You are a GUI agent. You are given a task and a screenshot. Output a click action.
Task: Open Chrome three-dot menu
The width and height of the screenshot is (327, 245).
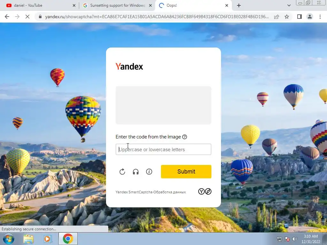pos(320,17)
